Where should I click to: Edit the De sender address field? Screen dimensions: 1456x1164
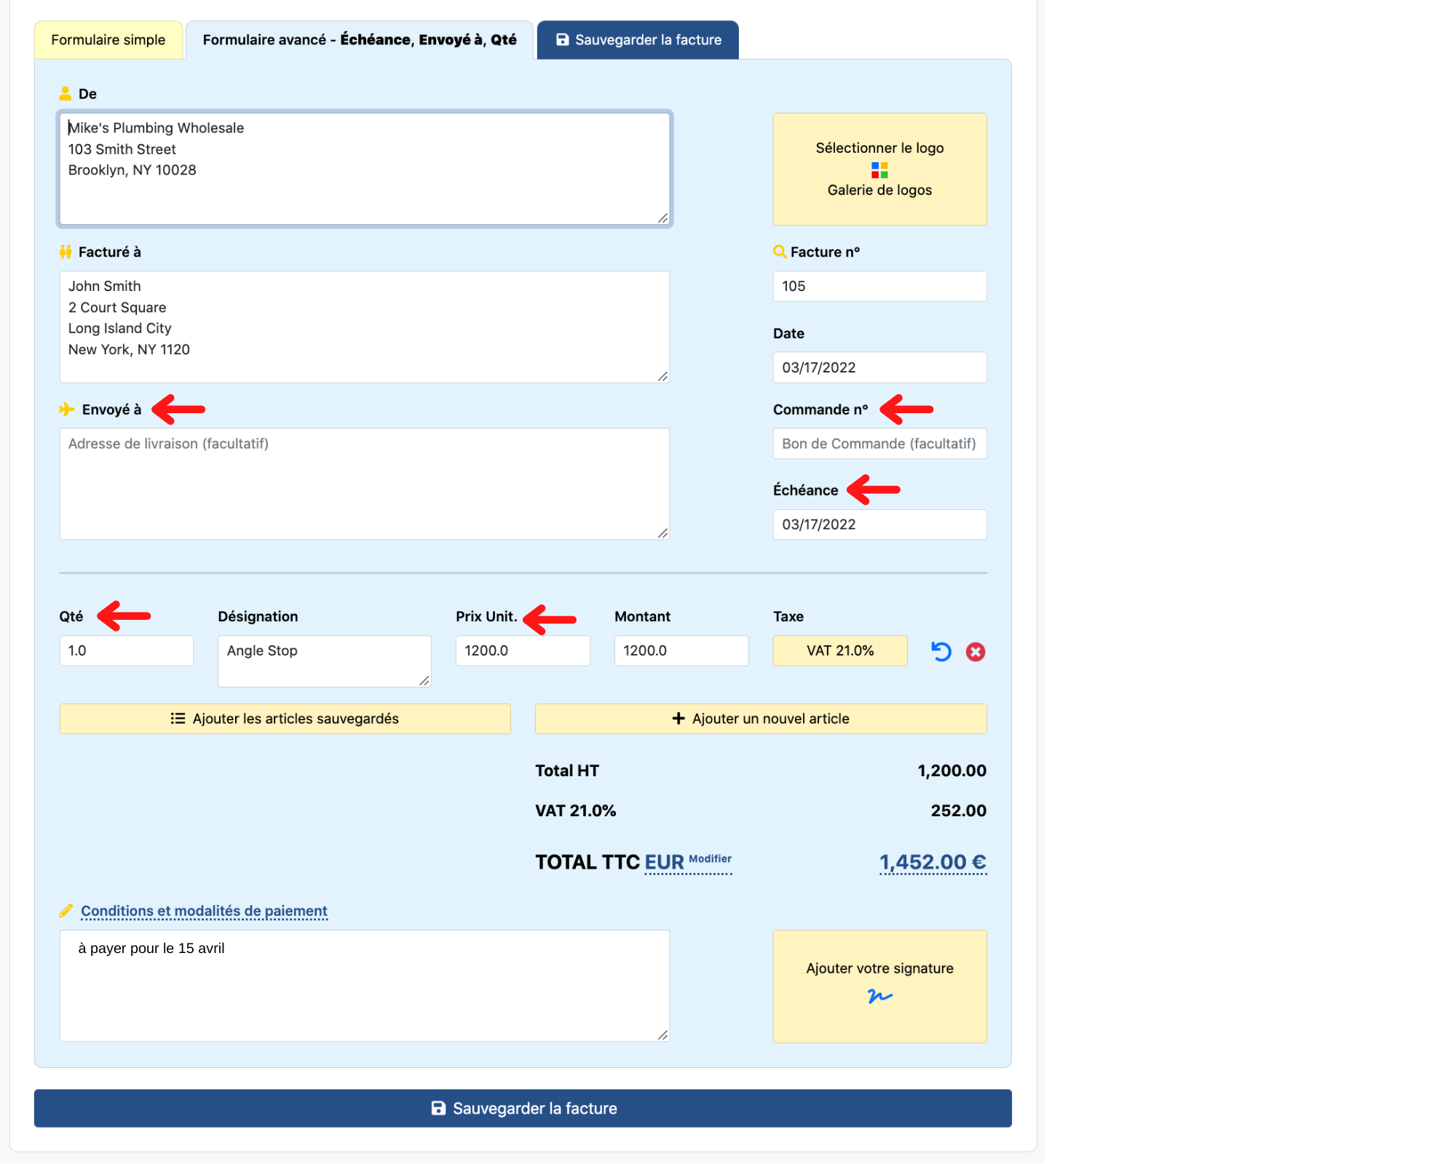tap(365, 169)
